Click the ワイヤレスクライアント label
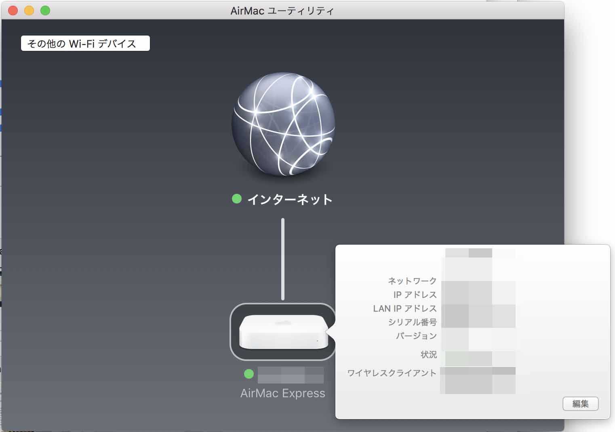 392,373
